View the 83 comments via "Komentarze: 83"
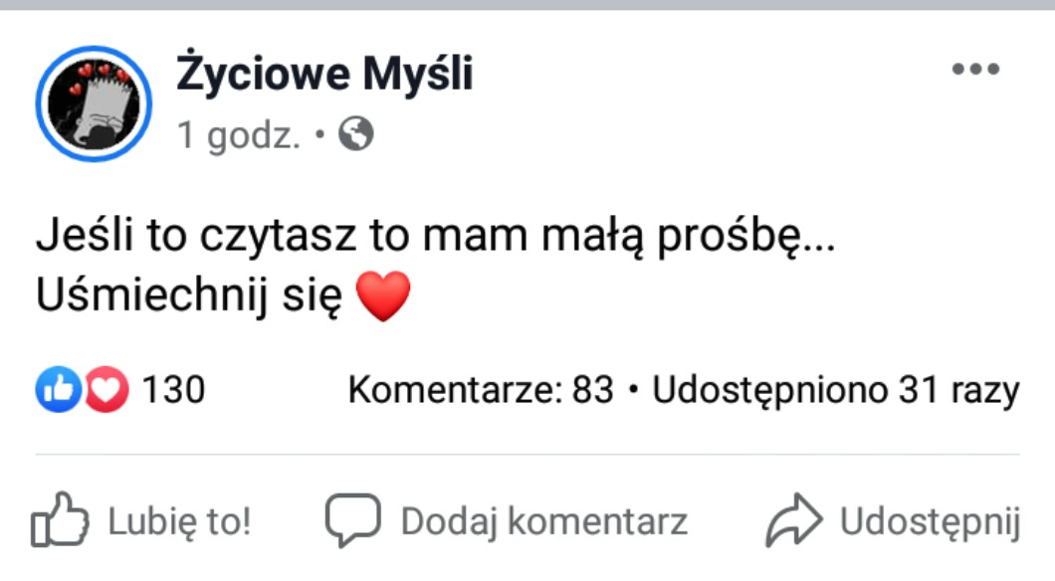Image resolution: width=1055 pixels, height=581 pixels. click(x=481, y=390)
